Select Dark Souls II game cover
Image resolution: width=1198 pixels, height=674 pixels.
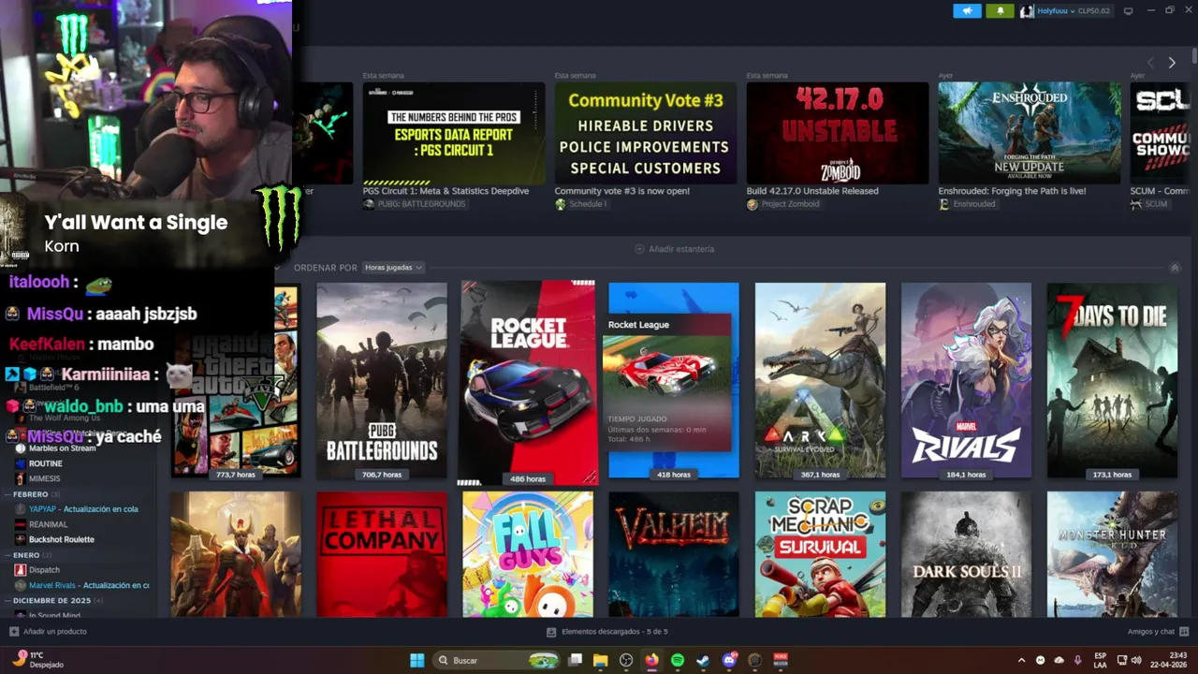[x=966, y=554]
